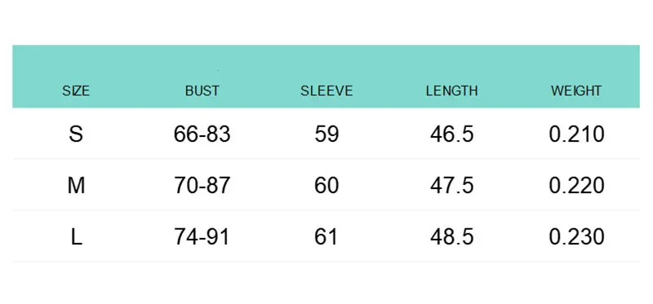The height and width of the screenshot is (304, 653).
Task: Click length value 46.5
Action: click(x=452, y=134)
